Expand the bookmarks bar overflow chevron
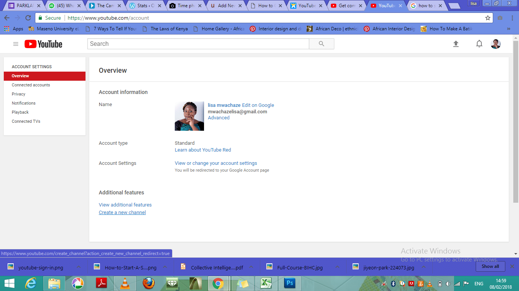Viewport: 519px width, 291px height. [509, 29]
